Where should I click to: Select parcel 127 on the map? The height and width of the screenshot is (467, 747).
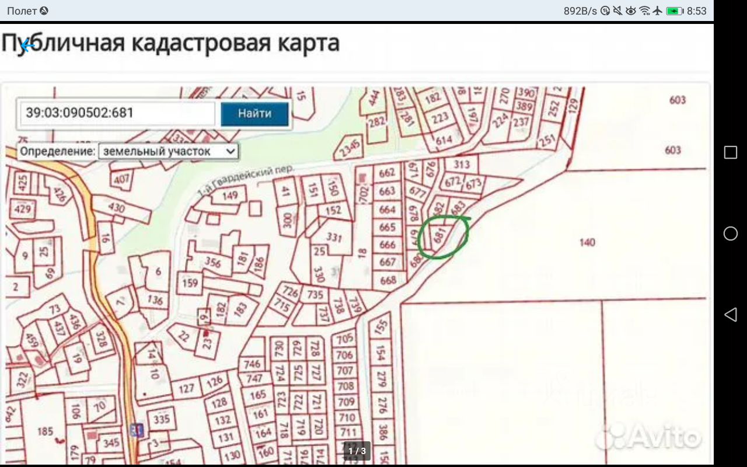[186, 389]
